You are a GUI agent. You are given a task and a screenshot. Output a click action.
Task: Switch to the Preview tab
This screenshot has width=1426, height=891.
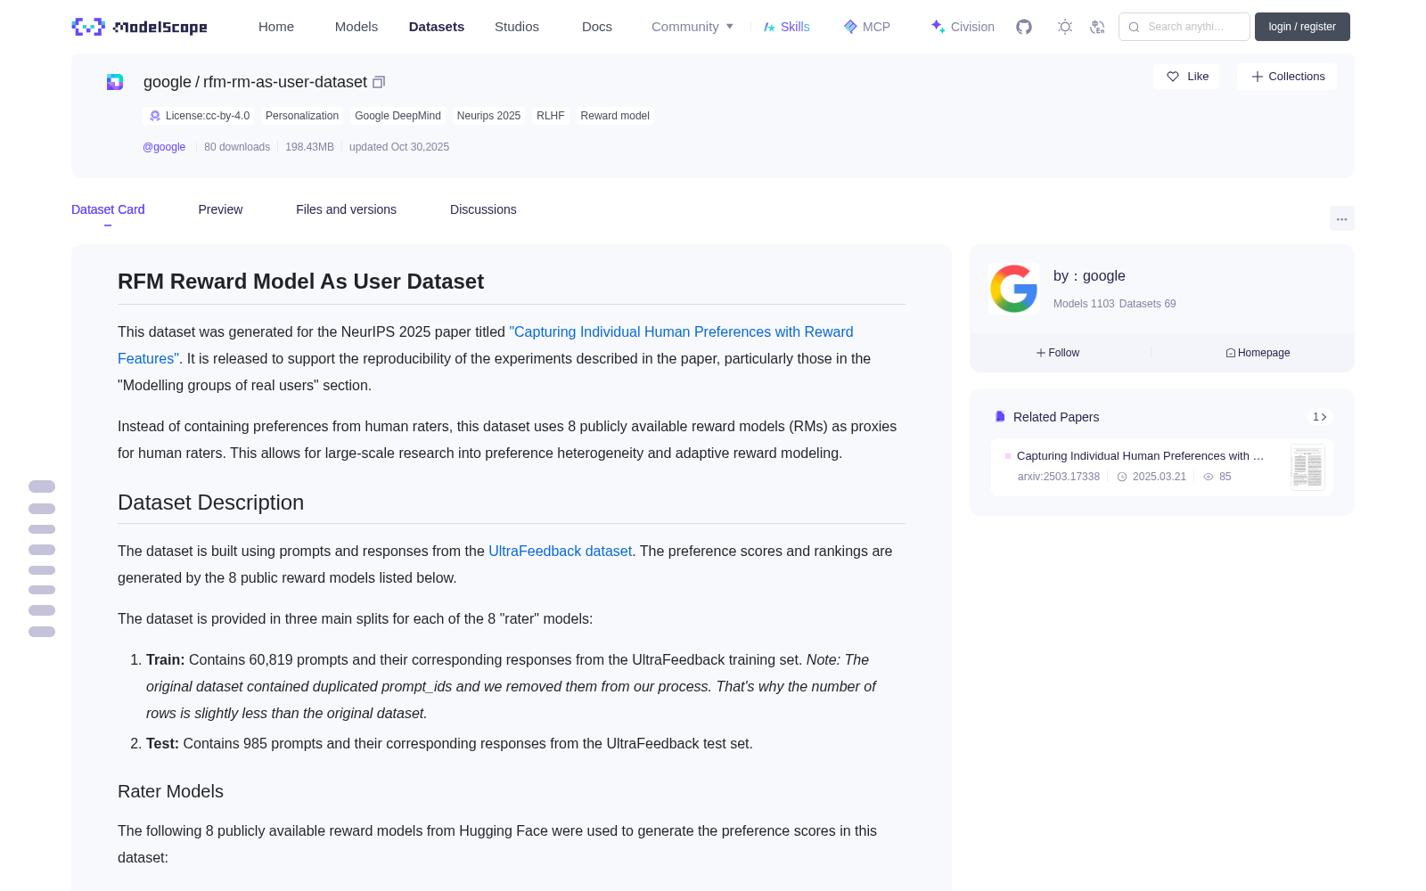[x=220, y=209]
